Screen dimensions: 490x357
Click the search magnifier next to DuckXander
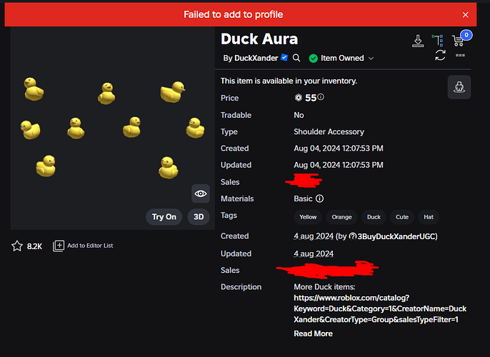(x=296, y=58)
